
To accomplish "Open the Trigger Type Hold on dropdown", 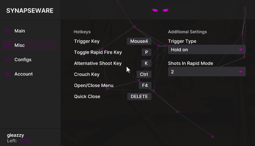I will click(x=207, y=50).
